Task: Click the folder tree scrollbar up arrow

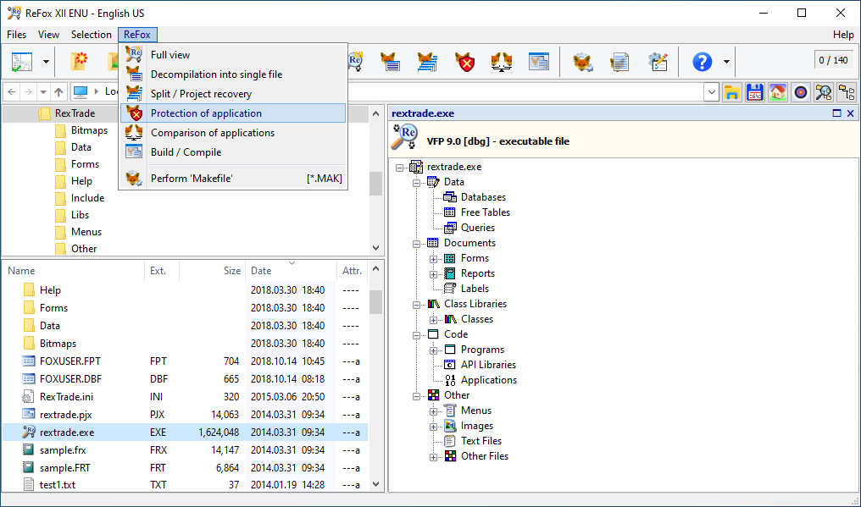Action: click(376, 113)
